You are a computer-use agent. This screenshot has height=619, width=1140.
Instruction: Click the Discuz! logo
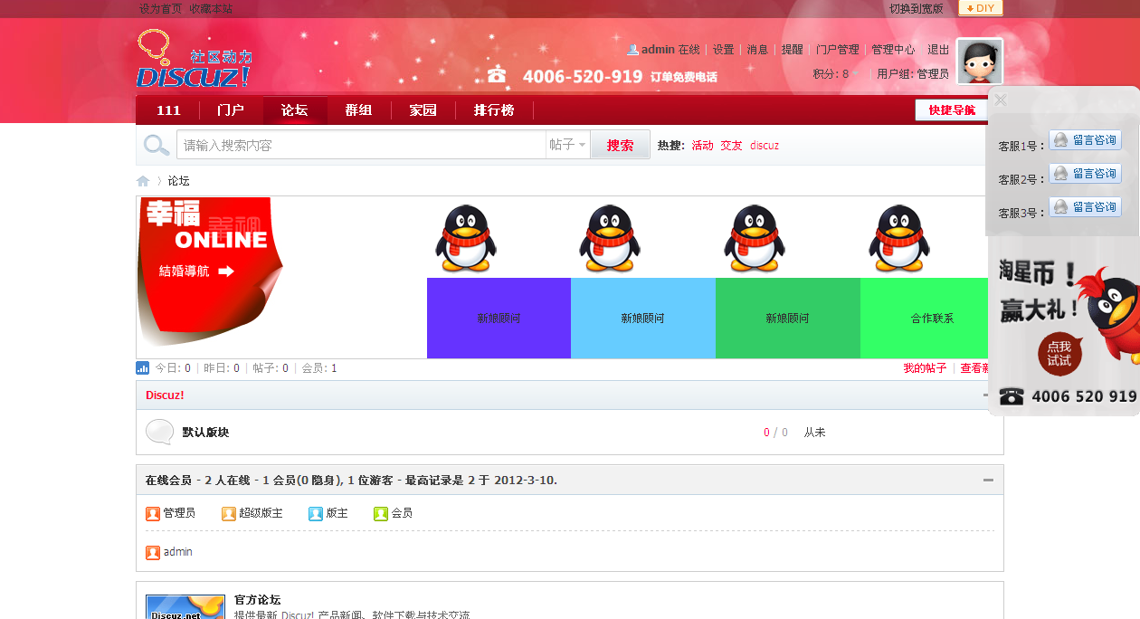click(194, 59)
